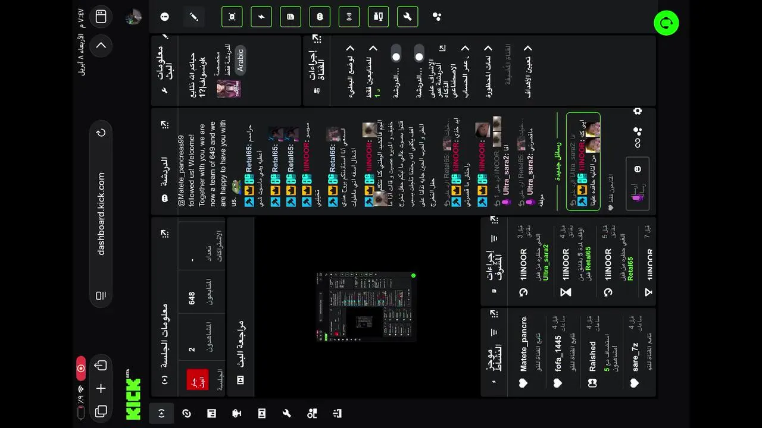The height and width of the screenshot is (428, 762).
Task: Open the news page item in Kick sidebar
Action: [x=211, y=414]
